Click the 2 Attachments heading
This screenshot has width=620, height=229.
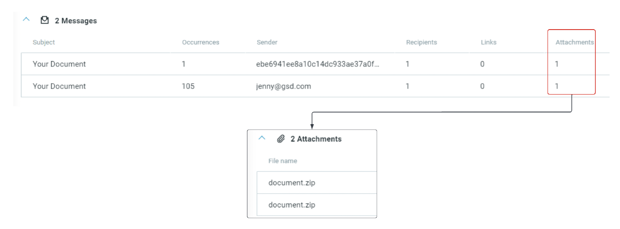[x=316, y=139]
